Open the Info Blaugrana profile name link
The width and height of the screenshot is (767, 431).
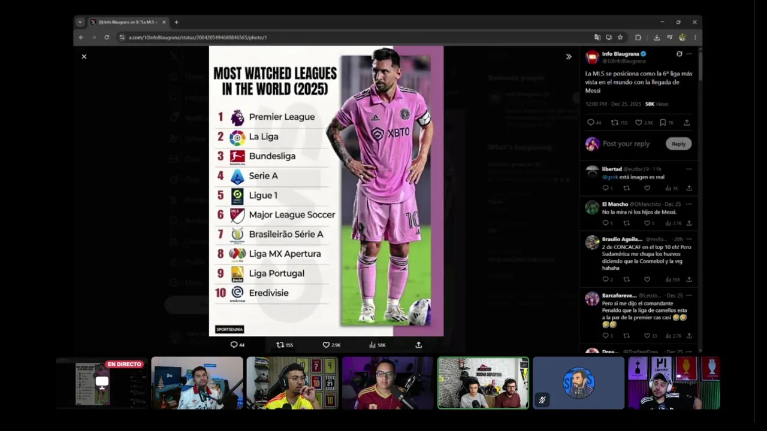click(620, 54)
